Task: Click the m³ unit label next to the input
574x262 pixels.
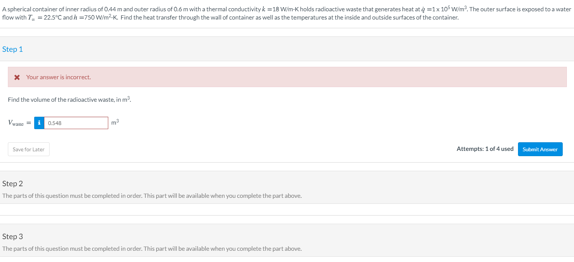Action: 115,122
